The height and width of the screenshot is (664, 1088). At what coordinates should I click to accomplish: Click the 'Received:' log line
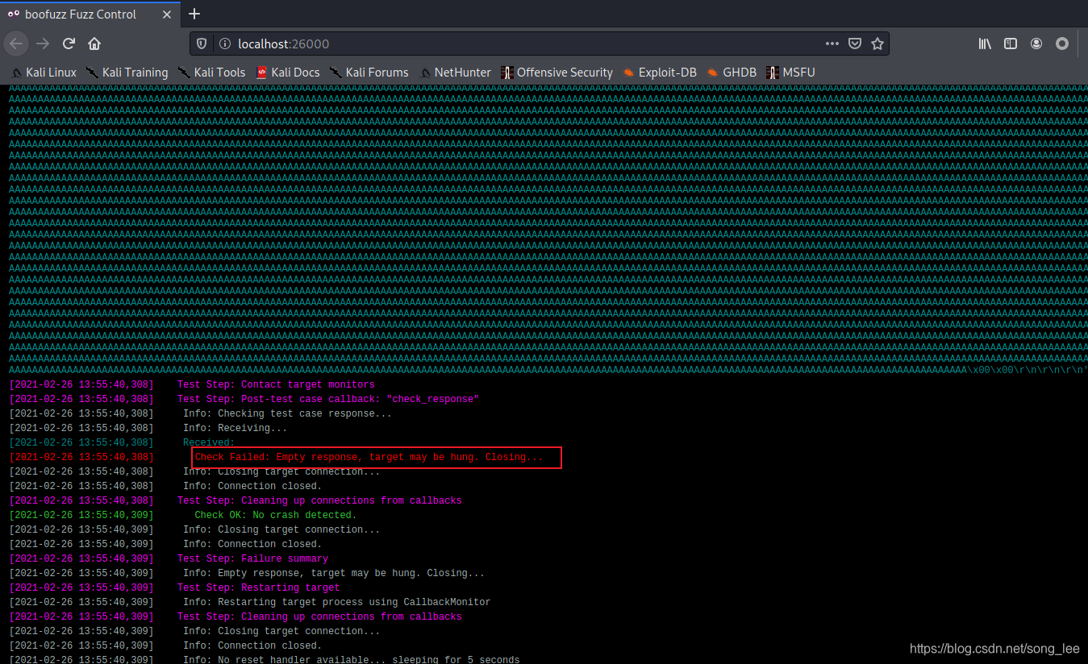click(209, 442)
